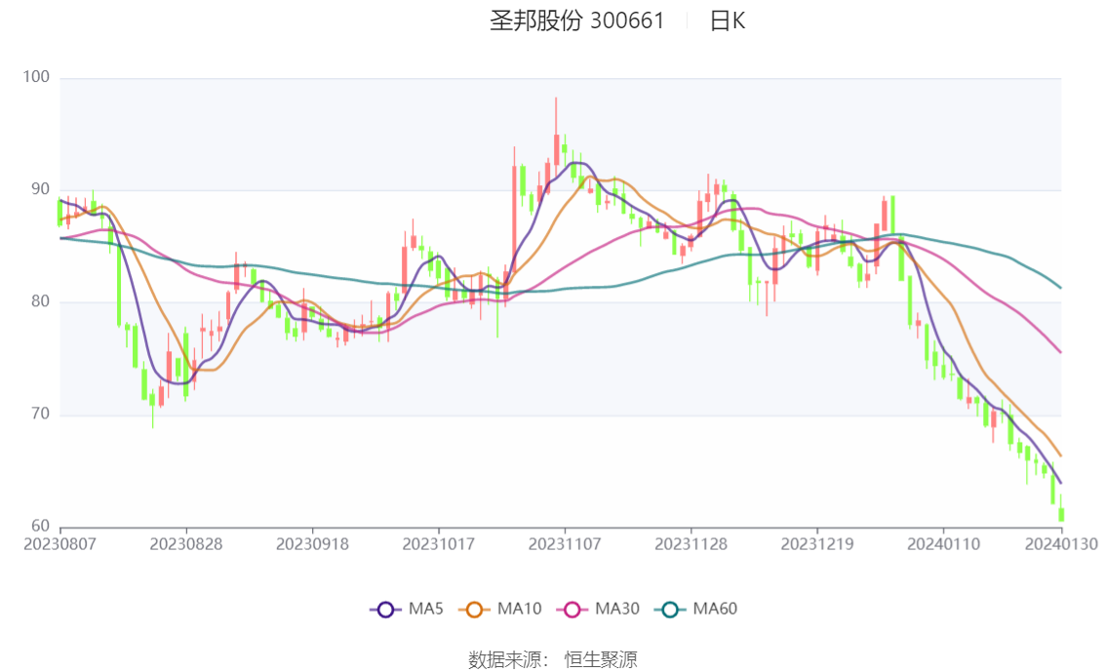This screenshot has width=1106, height=672.
Task: Click the MA10 line end at right edge
Action: click(x=1059, y=455)
